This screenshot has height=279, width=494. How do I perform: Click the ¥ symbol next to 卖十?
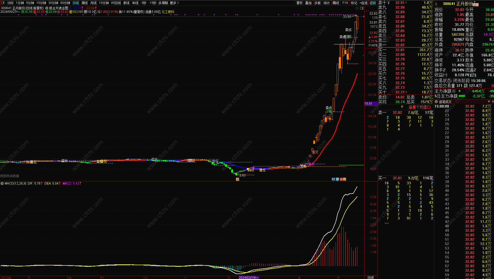tap(388, 3)
